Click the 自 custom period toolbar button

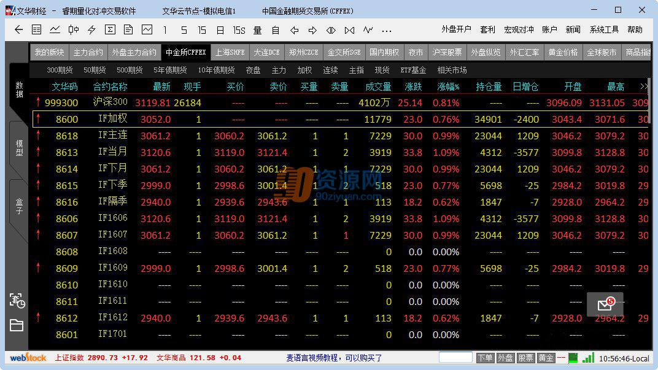[x=276, y=30]
